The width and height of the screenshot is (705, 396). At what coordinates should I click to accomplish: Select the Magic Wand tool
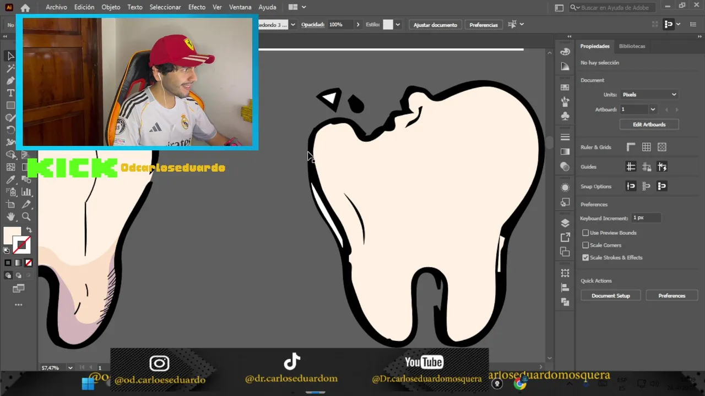(x=10, y=68)
